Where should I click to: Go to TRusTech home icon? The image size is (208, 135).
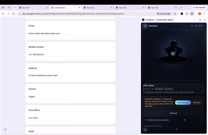click(x=192, y=26)
